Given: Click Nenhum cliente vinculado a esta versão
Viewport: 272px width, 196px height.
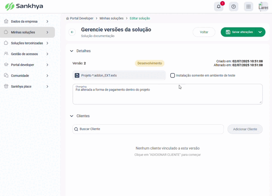Looking at the screenshot, I should [x=168, y=148].
